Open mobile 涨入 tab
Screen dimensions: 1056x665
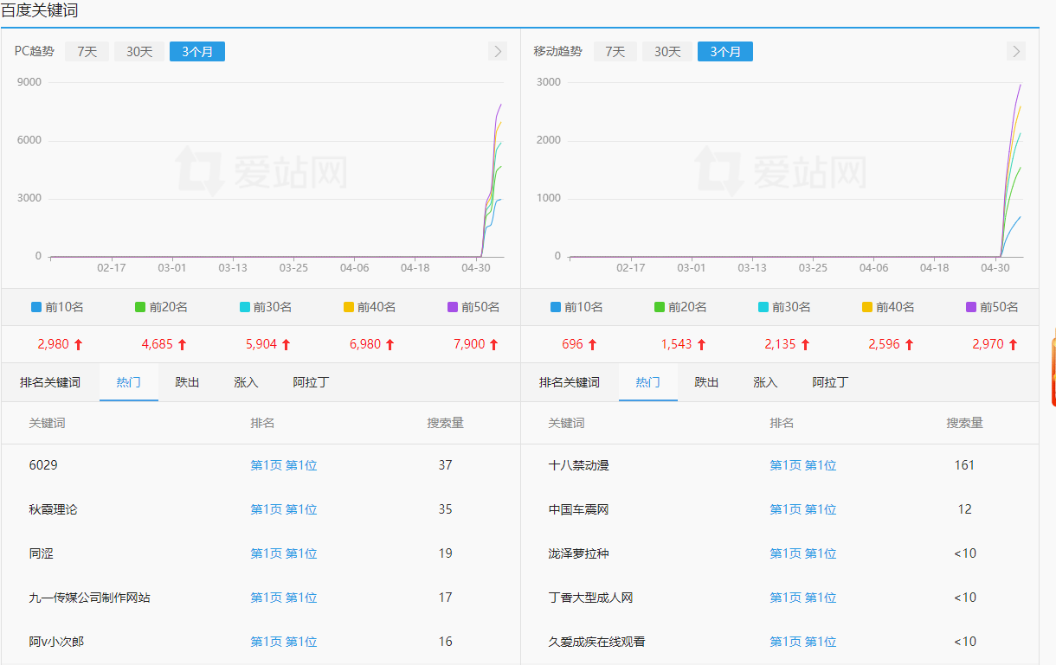point(765,382)
